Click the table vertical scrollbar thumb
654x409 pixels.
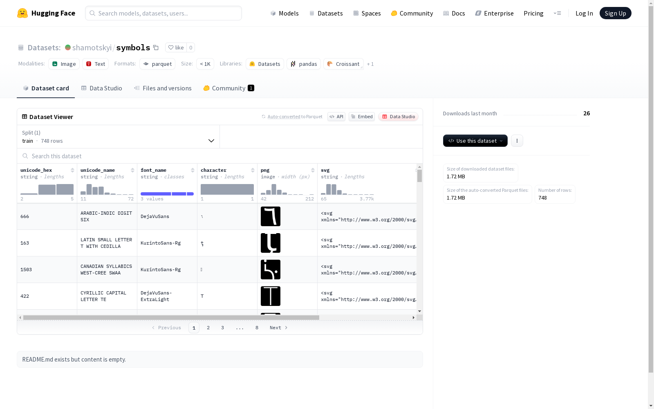pyautogui.click(x=419, y=176)
